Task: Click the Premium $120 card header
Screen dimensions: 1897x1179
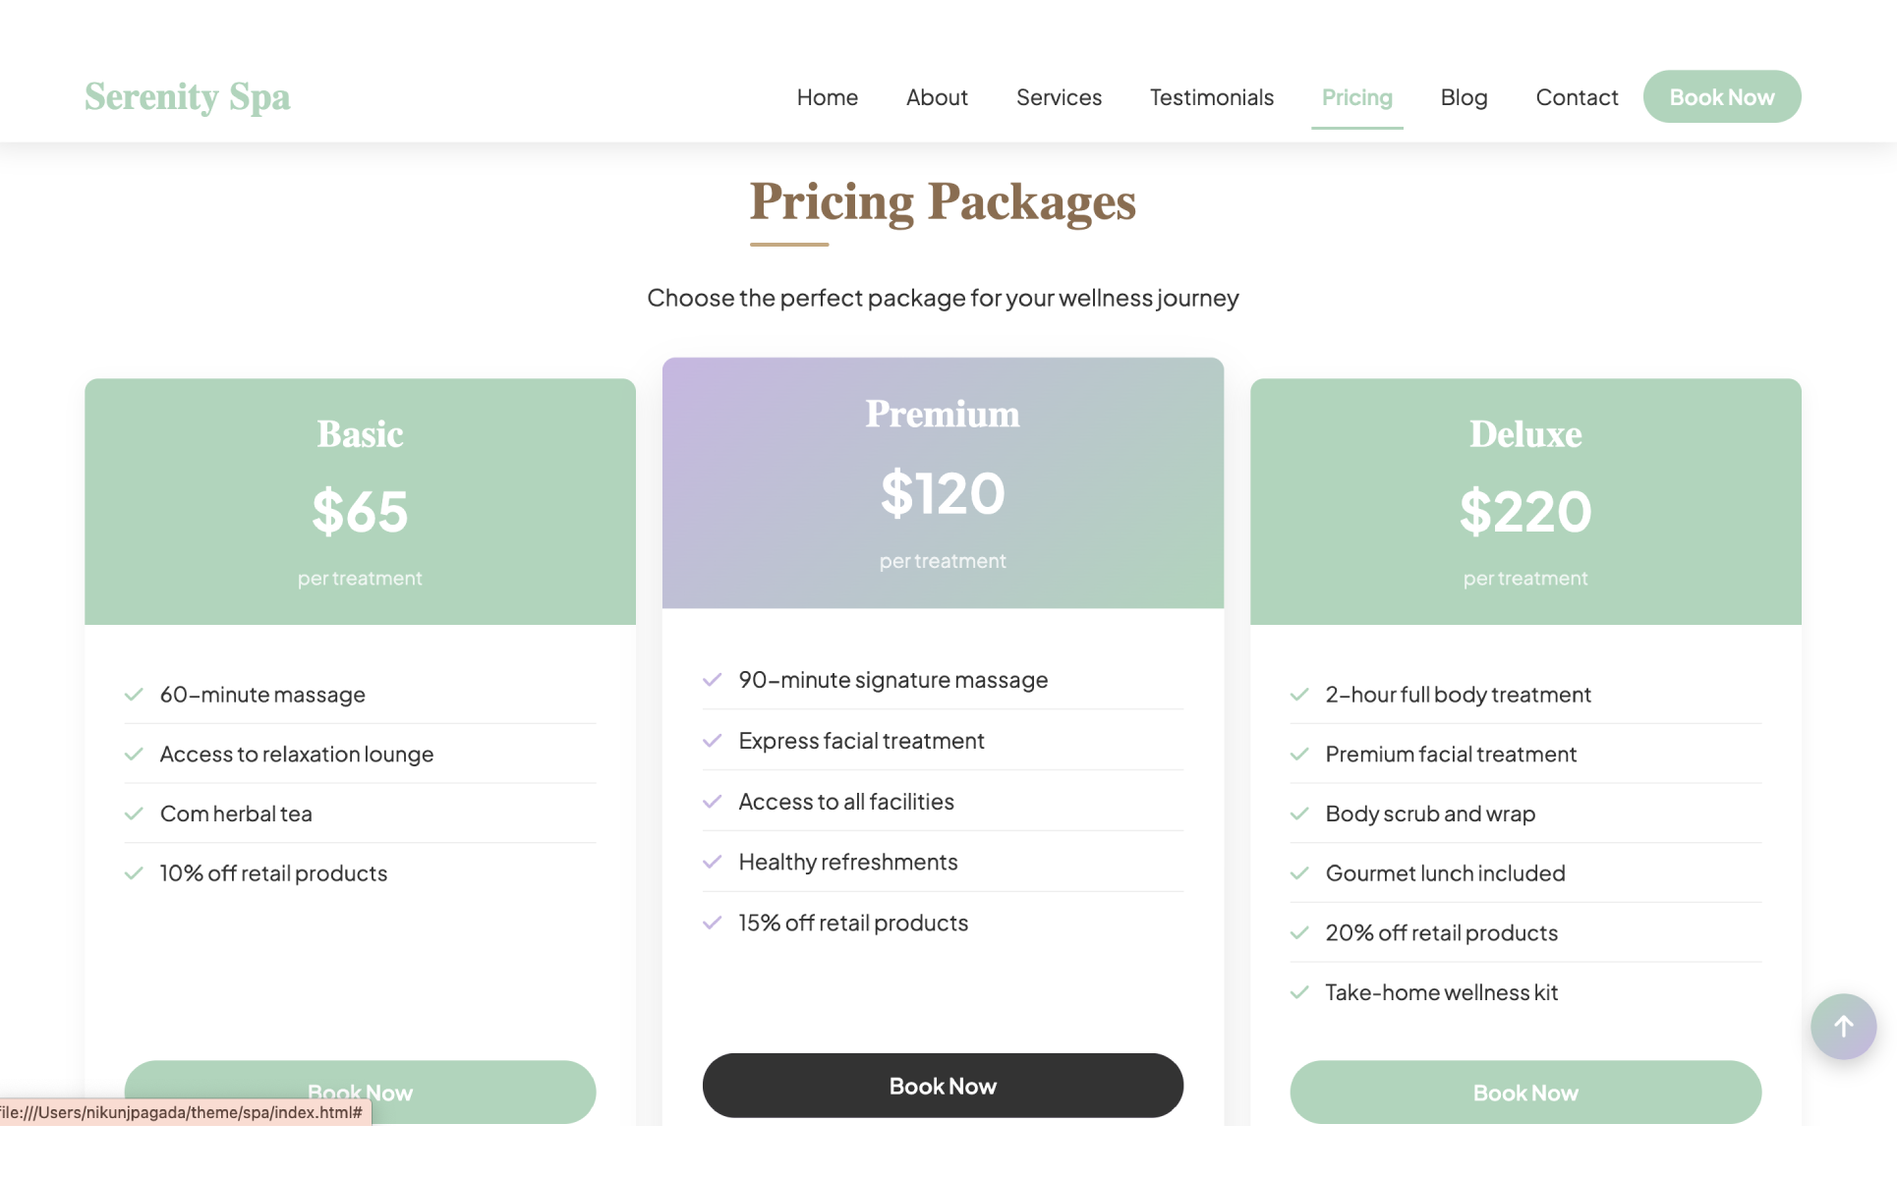Action: [943, 483]
